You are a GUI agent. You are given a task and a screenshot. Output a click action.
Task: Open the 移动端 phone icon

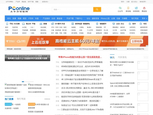pos(128,8)
